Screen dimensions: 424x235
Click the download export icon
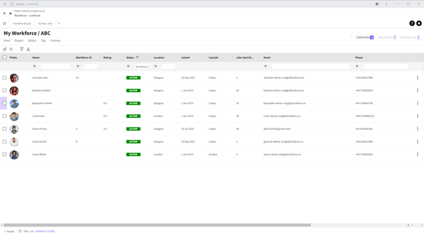[x=28, y=49]
